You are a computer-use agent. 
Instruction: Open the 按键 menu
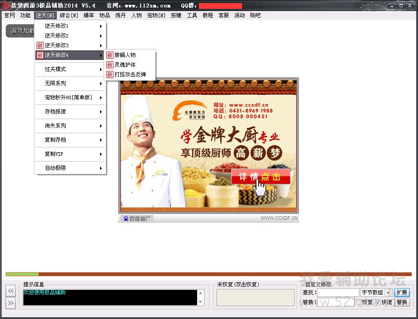pos(176,15)
